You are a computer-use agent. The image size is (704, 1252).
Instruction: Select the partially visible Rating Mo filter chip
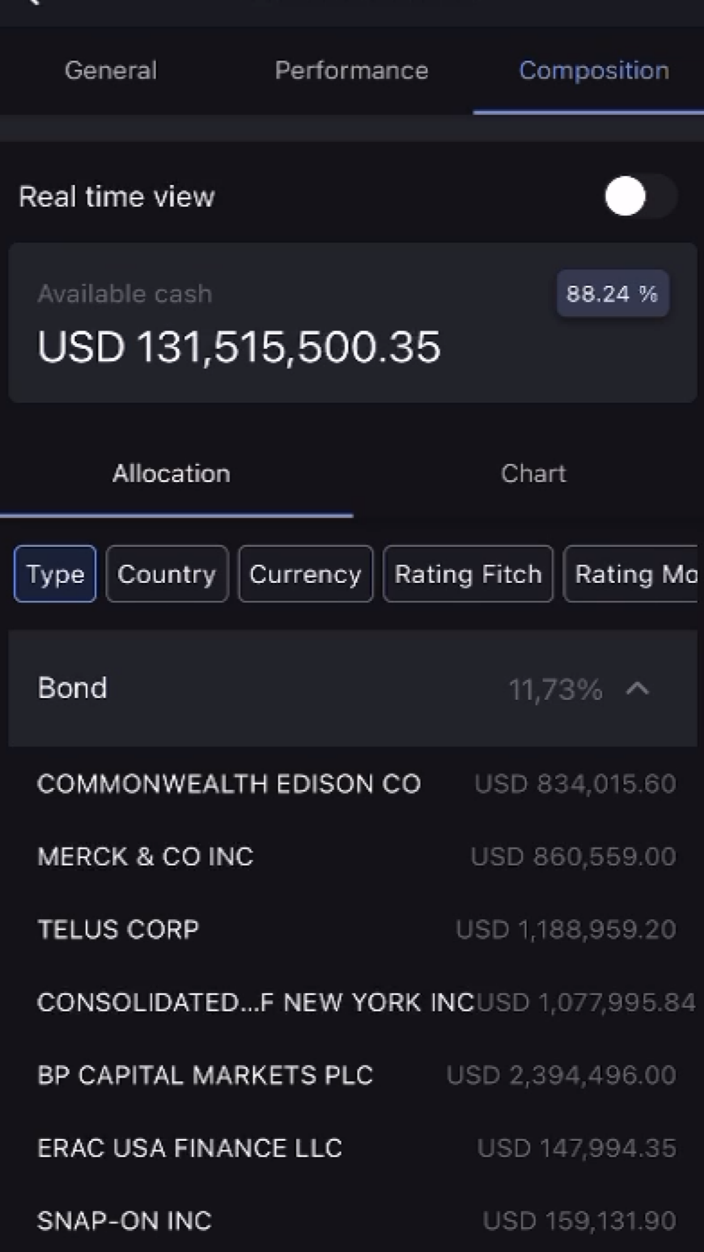pos(631,574)
